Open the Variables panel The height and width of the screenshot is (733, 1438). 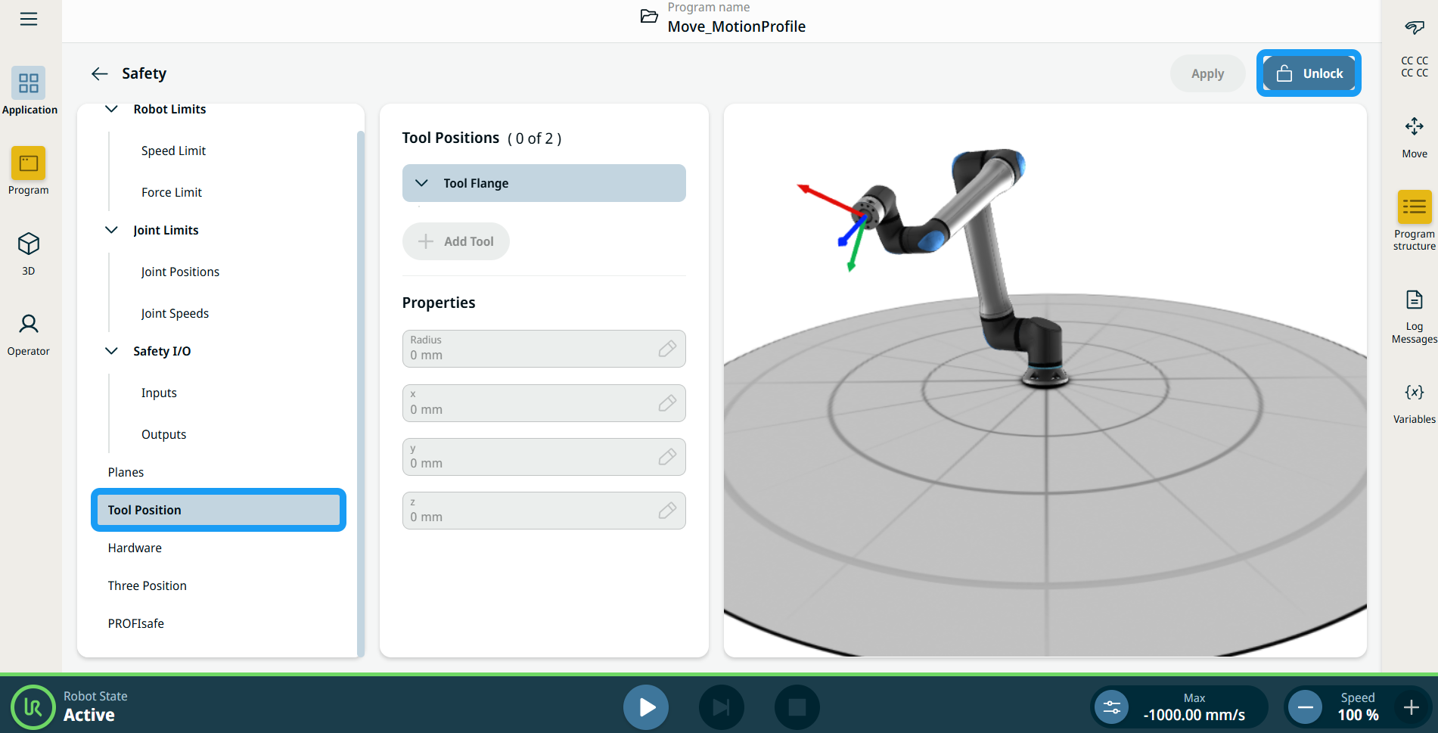(1414, 402)
